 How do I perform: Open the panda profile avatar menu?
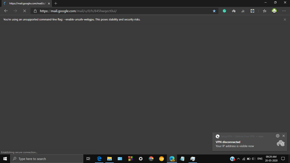(274, 11)
